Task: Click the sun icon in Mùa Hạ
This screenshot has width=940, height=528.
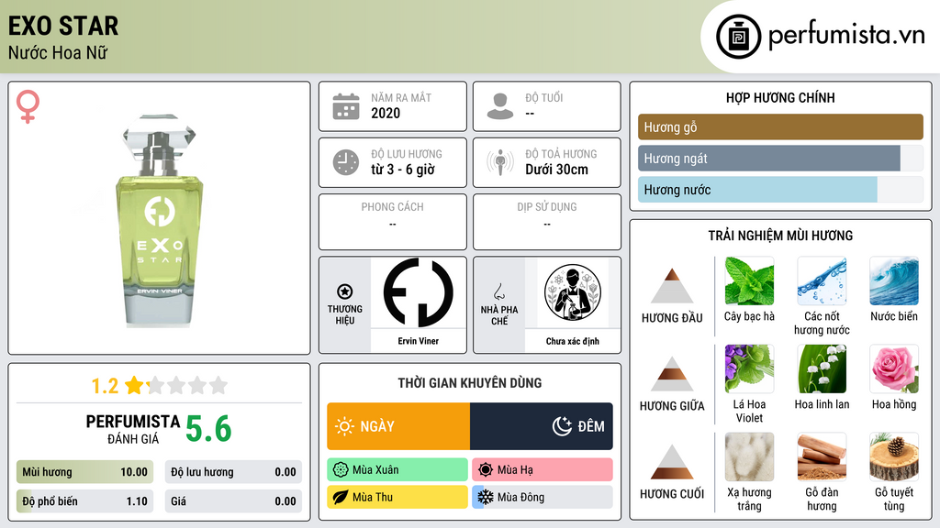Action: (486, 470)
